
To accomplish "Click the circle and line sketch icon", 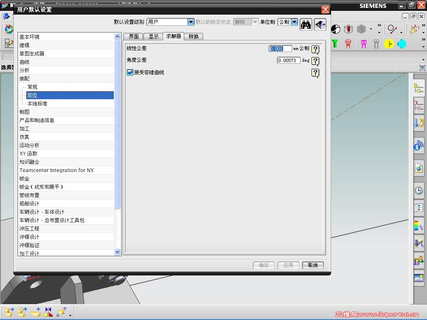I will click(x=392, y=29).
